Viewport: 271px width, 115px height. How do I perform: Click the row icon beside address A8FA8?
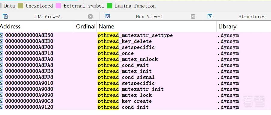click(x=2, y=65)
